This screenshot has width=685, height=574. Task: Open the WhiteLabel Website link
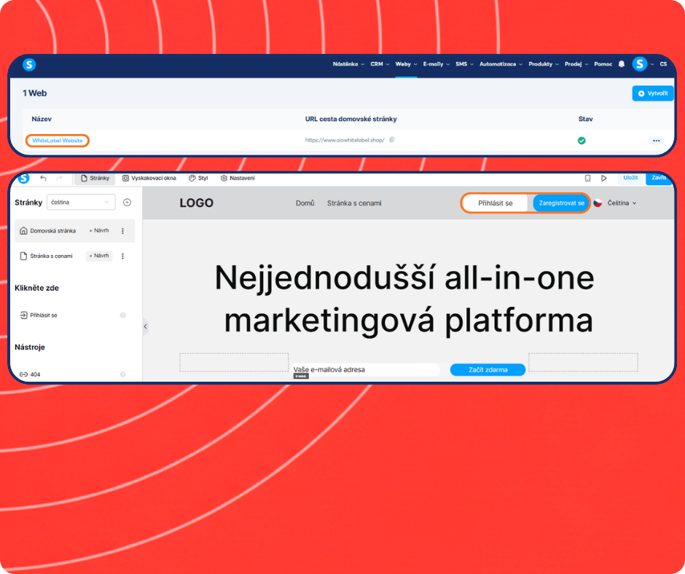pos(58,141)
